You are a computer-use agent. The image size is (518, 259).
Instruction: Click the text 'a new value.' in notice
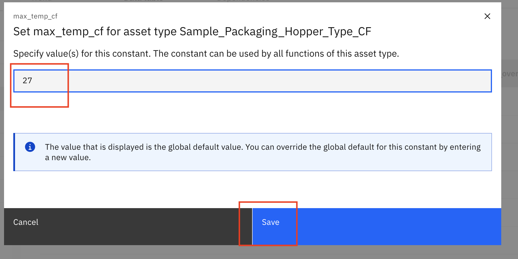coord(68,158)
